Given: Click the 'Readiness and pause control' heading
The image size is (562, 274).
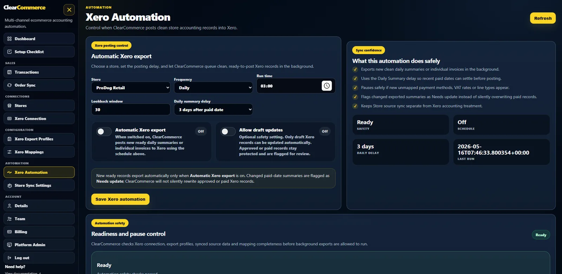Looking at the screenshot, I should [128, 234].
